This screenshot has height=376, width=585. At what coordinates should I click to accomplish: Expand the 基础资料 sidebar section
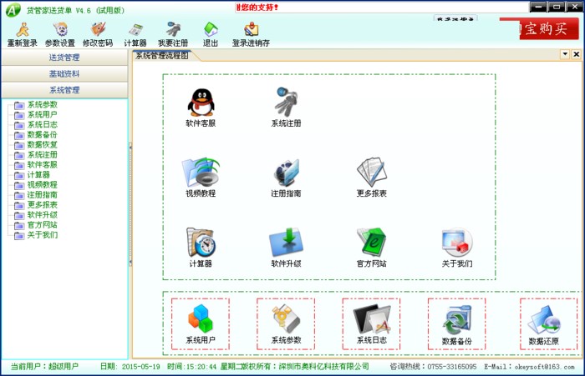pyautogui.click(x=64, y=73)
